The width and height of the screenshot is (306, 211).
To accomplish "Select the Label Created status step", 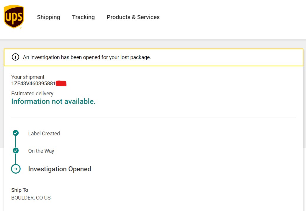I will 44,134.
